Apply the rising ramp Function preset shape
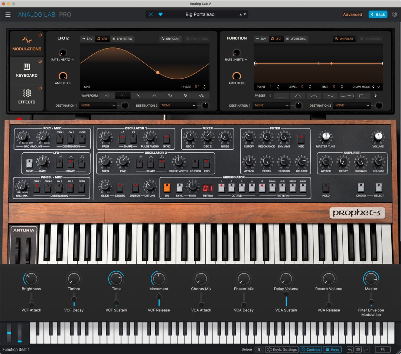The height and width of the screenshot is (354, 401). point(346,96)
